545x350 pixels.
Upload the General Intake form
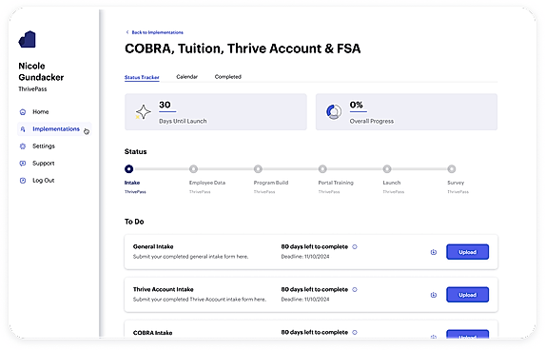[468, 252]
